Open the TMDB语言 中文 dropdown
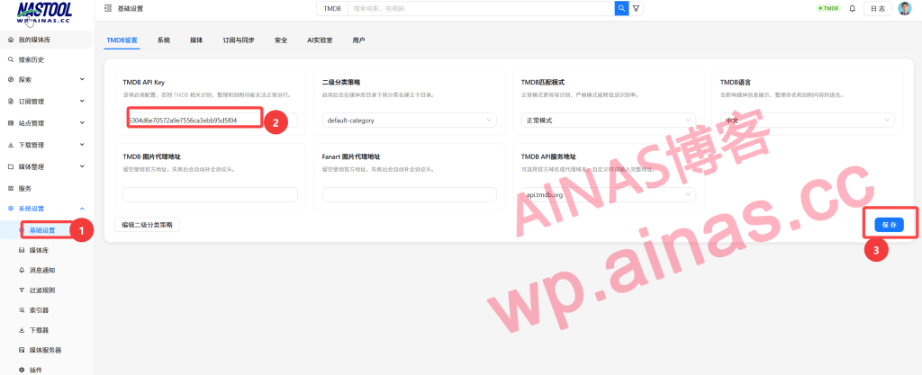Screen dimensions: 922x375 [808, 121]
